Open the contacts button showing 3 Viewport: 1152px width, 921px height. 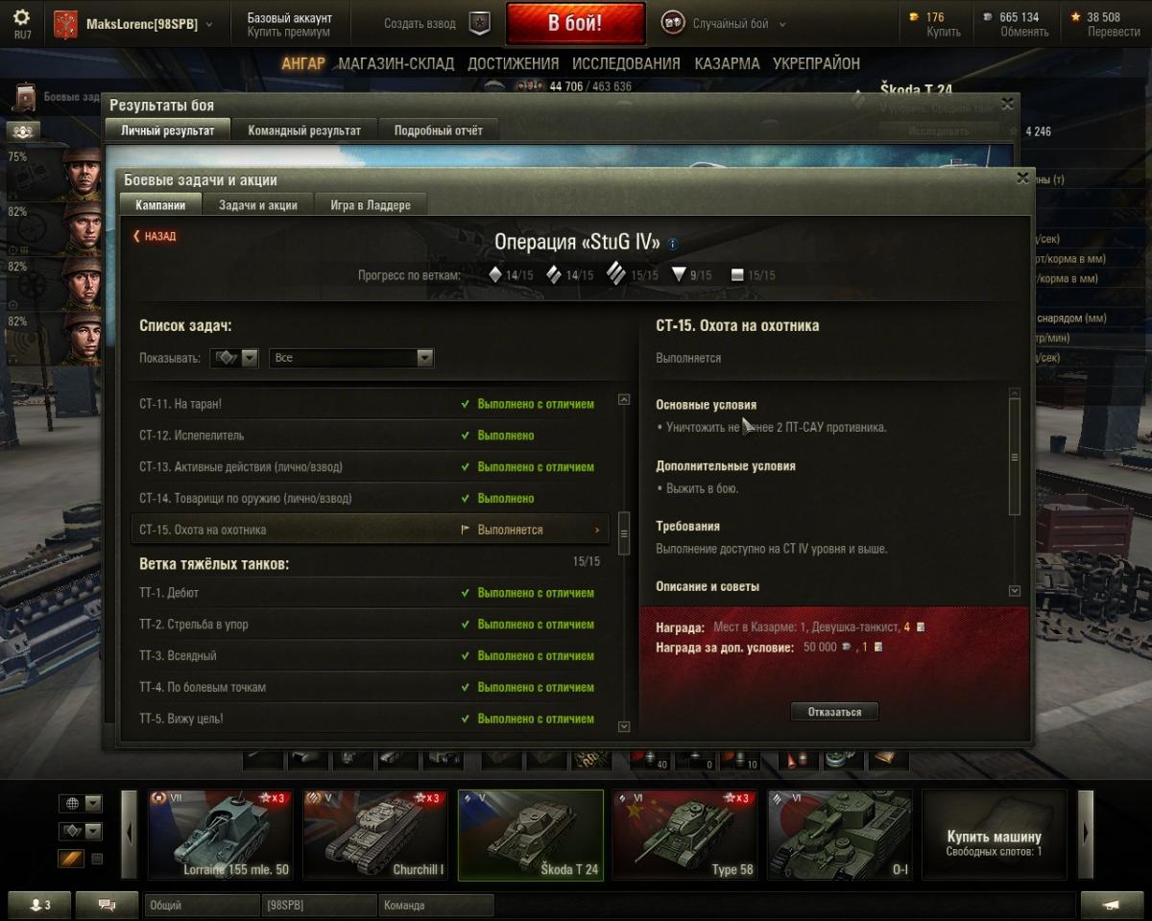coord(39,905)
